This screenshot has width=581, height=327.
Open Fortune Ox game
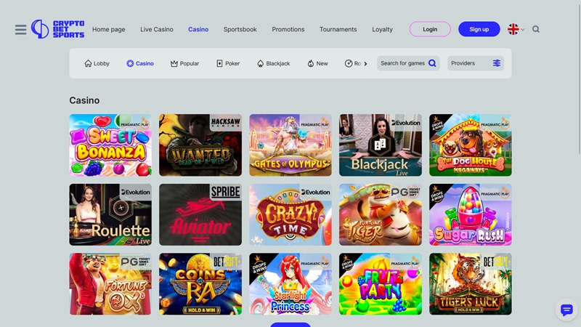110,284
